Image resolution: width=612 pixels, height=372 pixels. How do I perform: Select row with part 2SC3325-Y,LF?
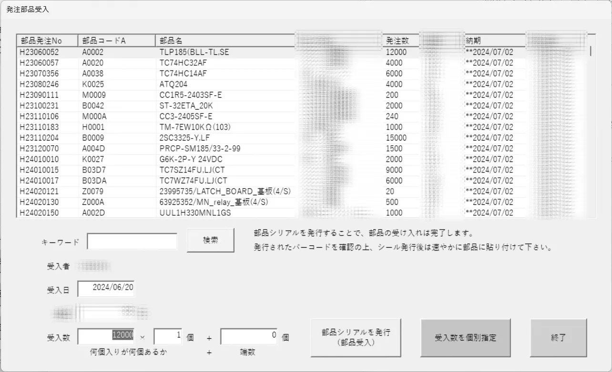tap(191, 138)
